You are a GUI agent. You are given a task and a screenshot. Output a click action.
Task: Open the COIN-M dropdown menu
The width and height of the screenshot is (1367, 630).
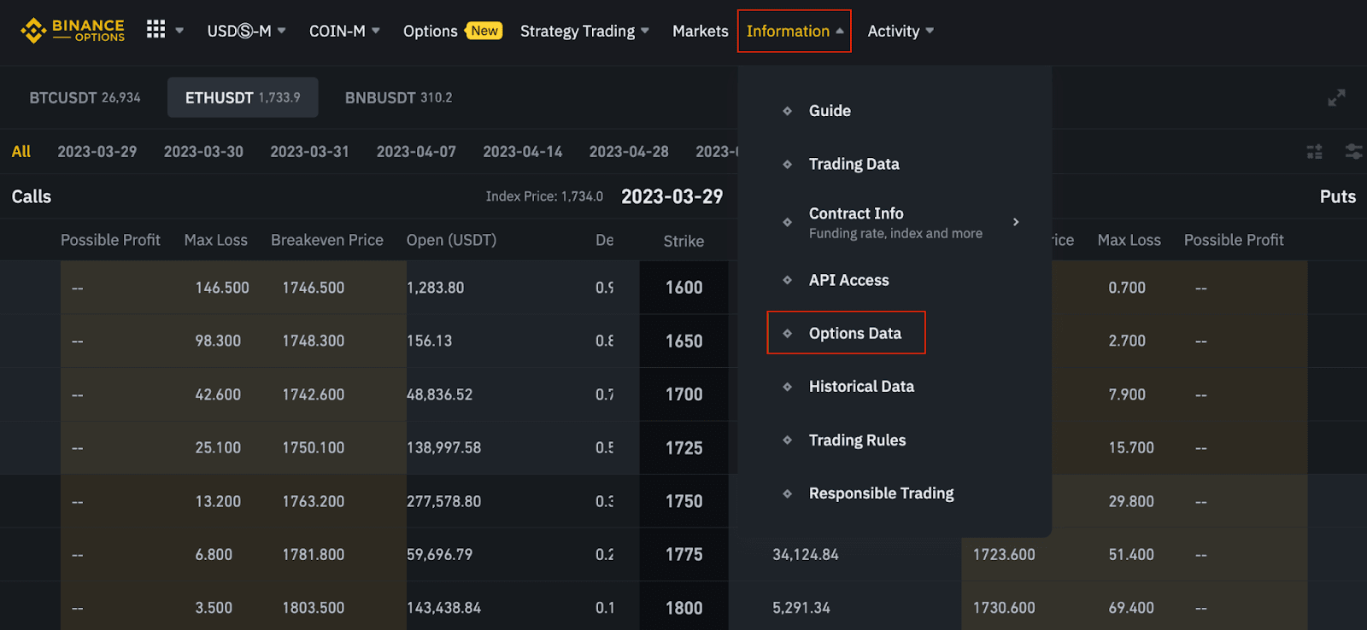pyautogui.click(x=344, y=31)
